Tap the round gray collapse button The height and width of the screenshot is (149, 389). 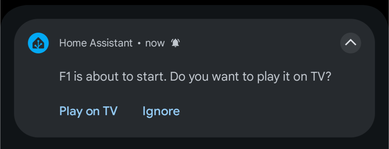(350, 43)
